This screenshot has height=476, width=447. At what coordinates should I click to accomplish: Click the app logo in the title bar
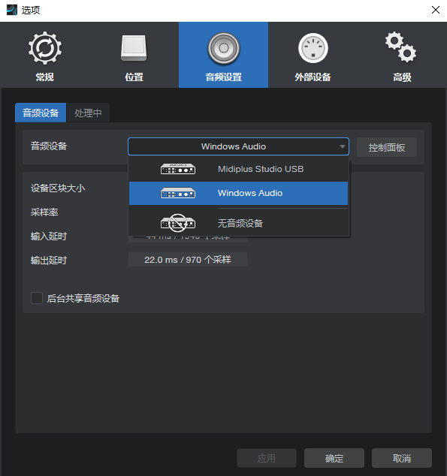pyautogui.click(x=12, y=10)
